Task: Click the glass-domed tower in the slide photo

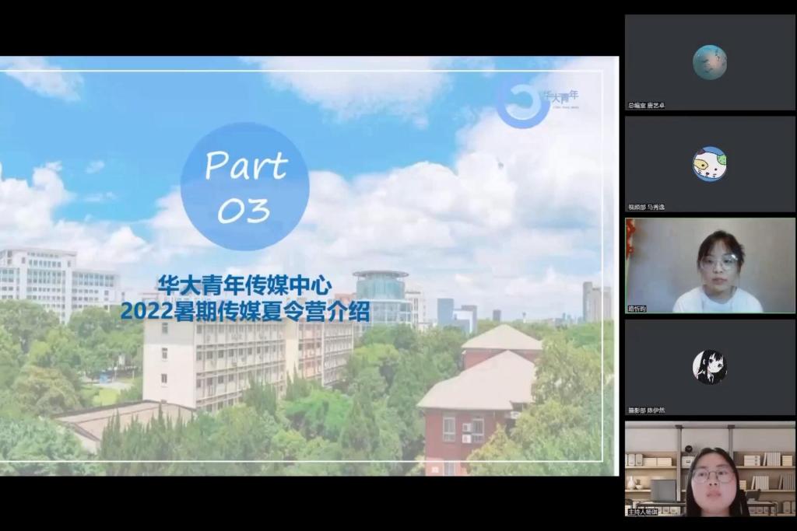Action: 381,295
